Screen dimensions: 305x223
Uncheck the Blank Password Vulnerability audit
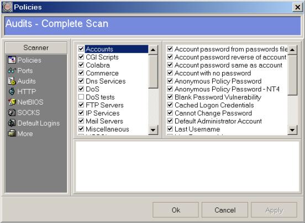(x=170, y=97)
